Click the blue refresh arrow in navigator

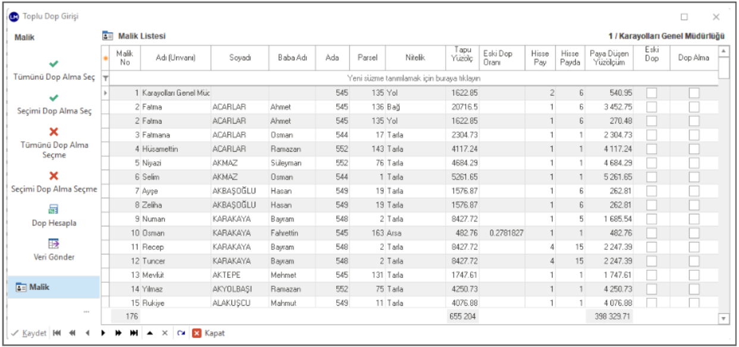point(181,333)
